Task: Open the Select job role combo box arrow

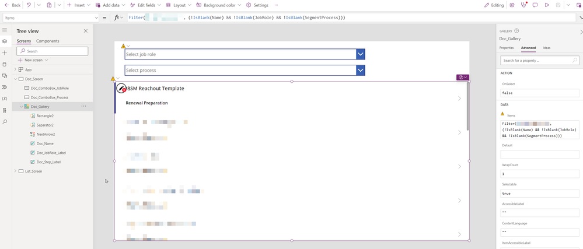Action: pyautogui.click(x=360, y=54)
